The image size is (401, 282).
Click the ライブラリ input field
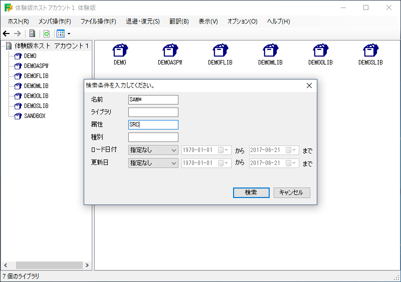tap(153, 112)
